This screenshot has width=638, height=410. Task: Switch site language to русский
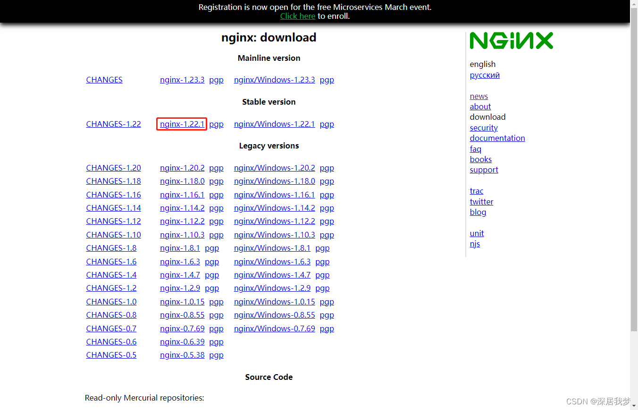click(x=484, y=75)
